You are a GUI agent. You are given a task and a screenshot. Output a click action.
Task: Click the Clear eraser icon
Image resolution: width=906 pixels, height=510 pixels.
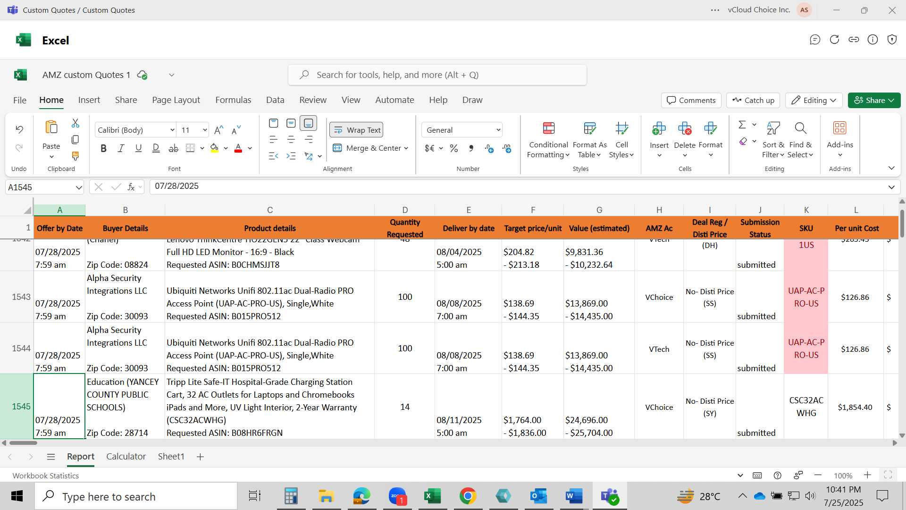[x=743, y=141]
